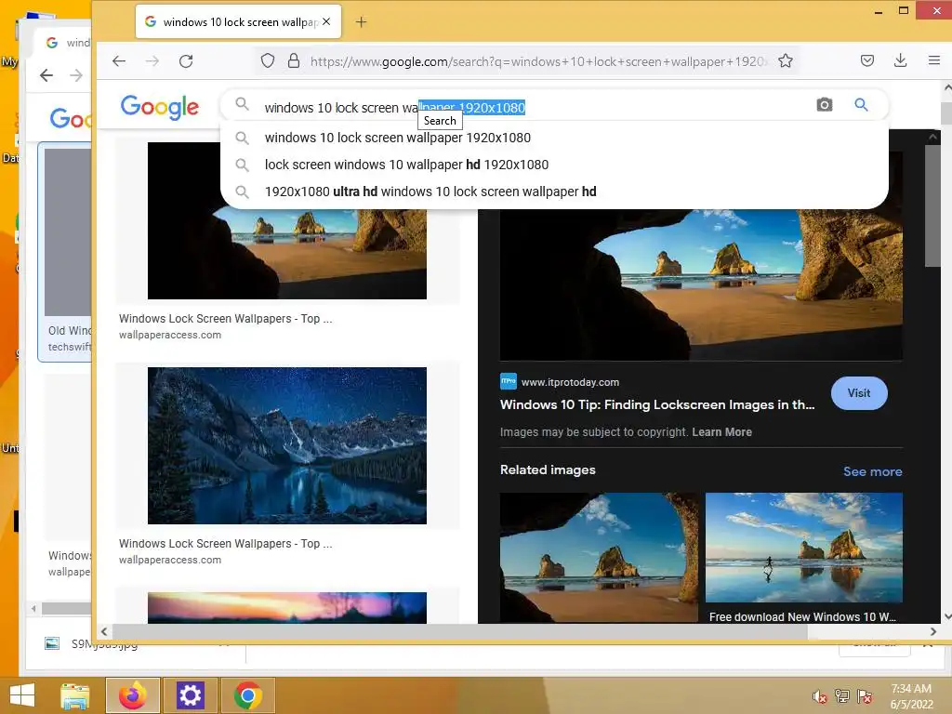
Task: Click the side panel vertical scrollbar thumb
Action: pos(932,205)
